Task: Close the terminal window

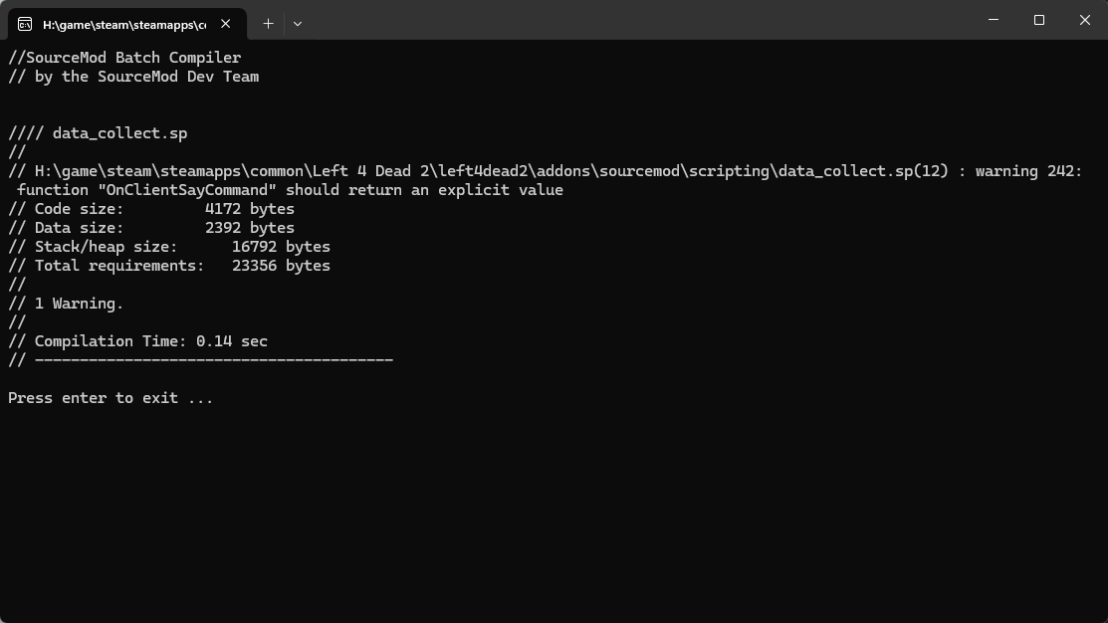Action: tap(1084, 20)
